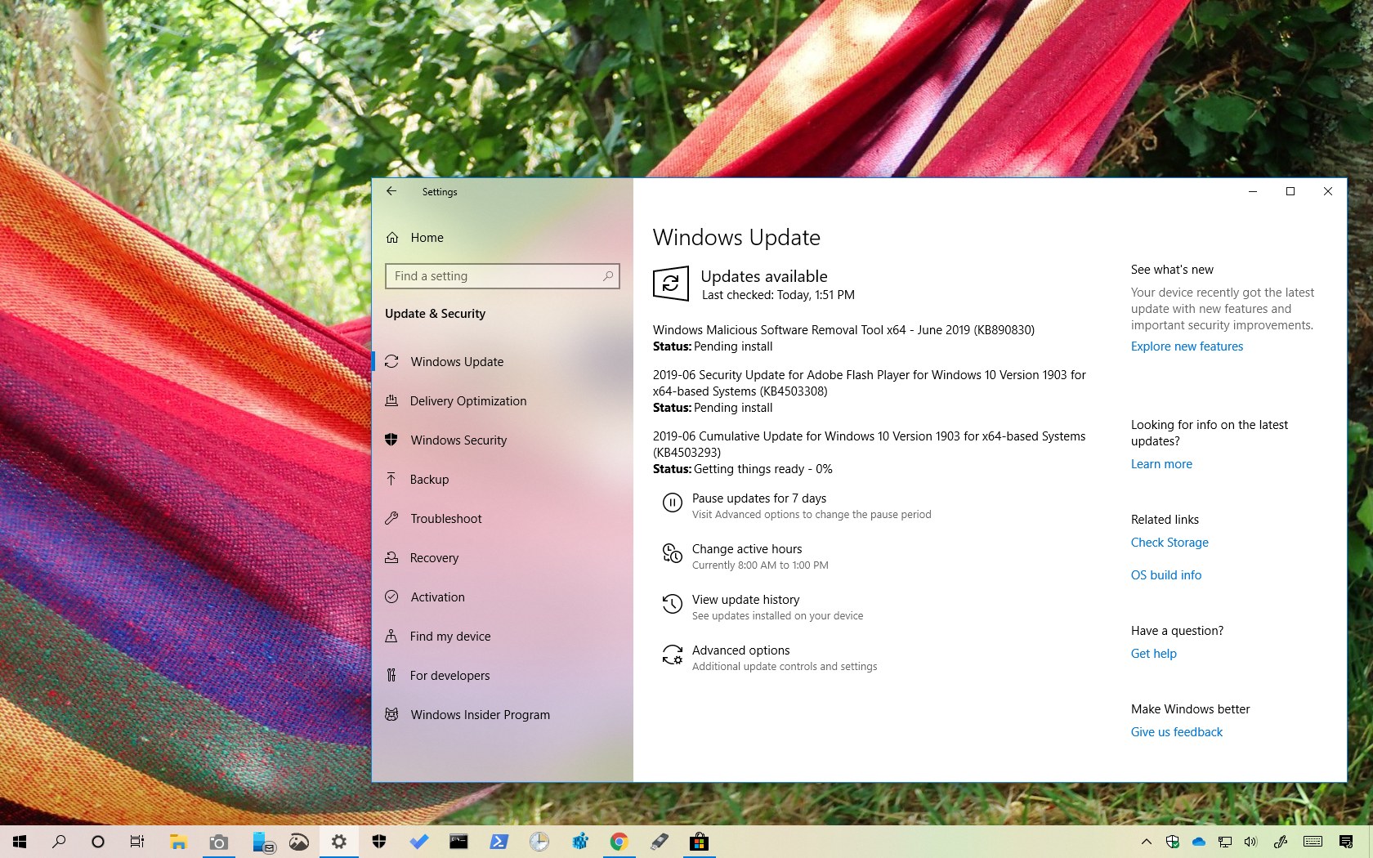Open the Recovery settings page
The image size is (1373, 858).
pos(434,558)
